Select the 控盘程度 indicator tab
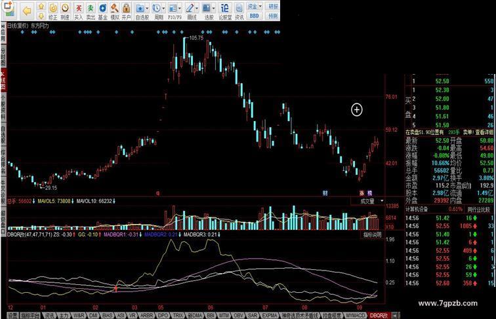Viewport: 496px width, 319px height. [332, 316]
